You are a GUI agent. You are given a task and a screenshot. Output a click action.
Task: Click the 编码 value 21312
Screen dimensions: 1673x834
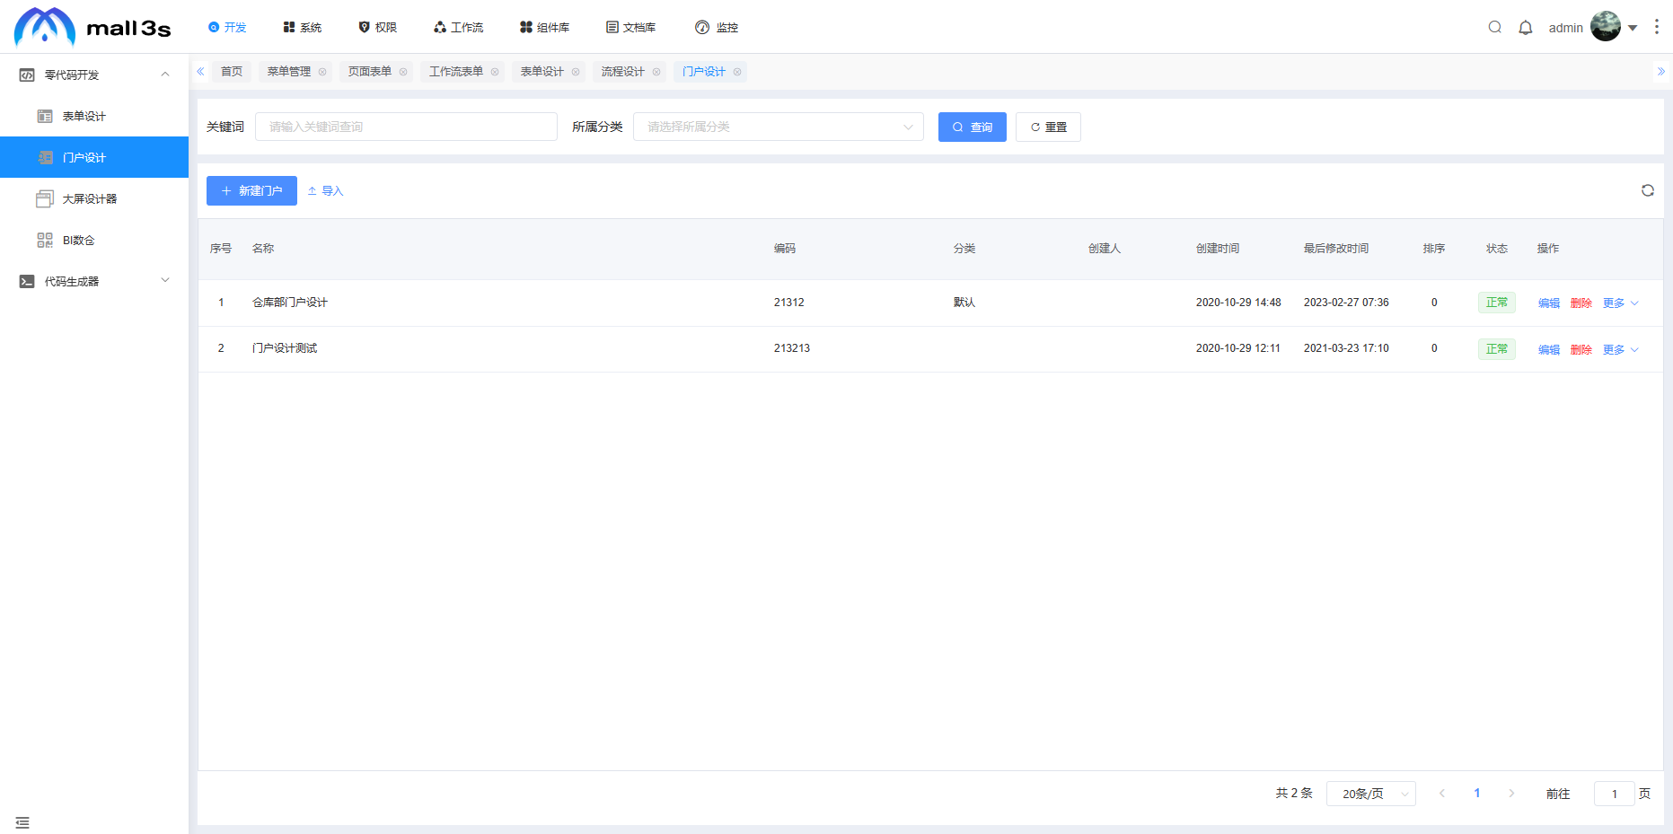tap(789, 303)
